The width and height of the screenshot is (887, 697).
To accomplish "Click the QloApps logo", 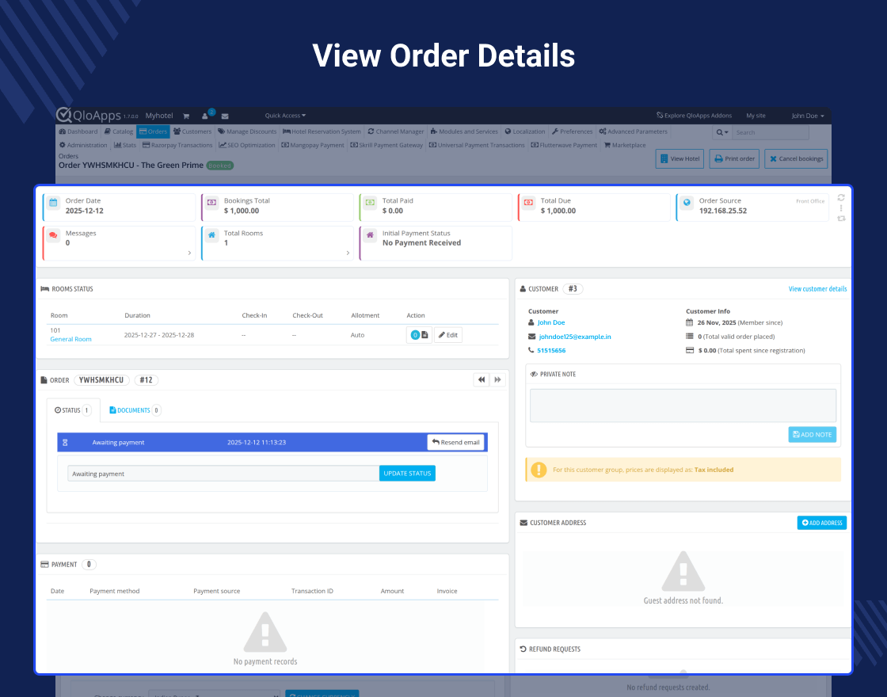I will (88, 115).
